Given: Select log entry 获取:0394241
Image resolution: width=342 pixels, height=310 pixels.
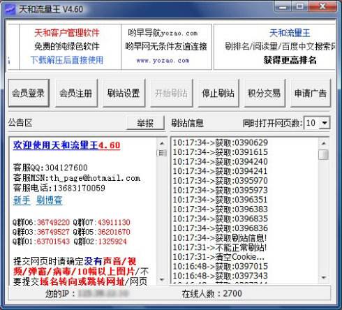Looking at the screenshot, I should pos(221,171).
